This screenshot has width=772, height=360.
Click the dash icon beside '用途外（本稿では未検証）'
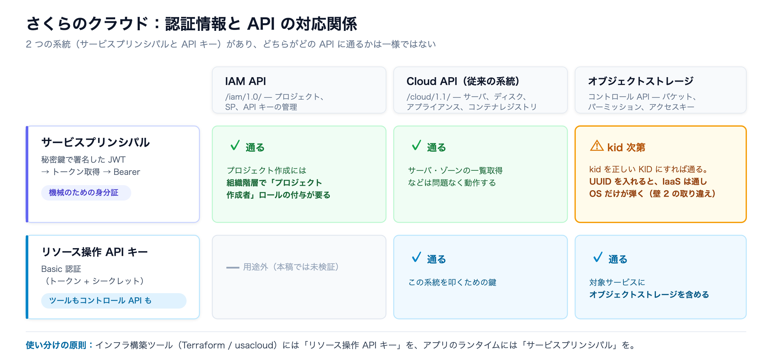(233, 267)
